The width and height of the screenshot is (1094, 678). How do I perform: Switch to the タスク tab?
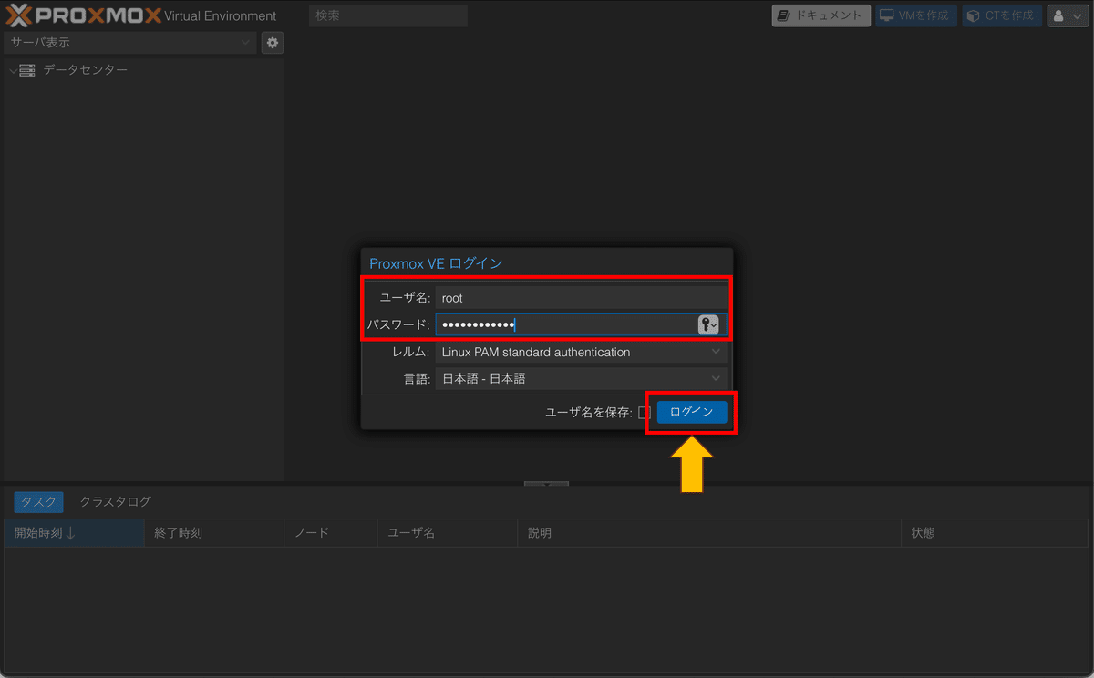(x=38, y=502)
